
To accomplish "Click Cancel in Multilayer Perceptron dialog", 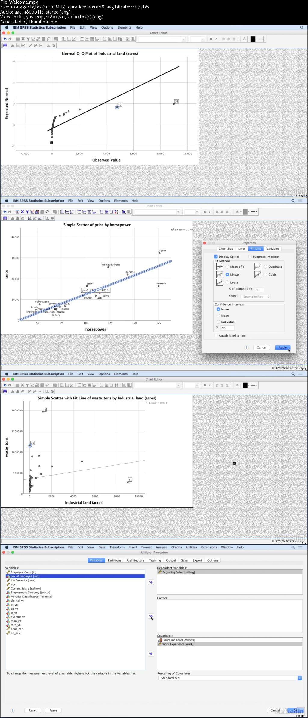I will pos(275,710).
